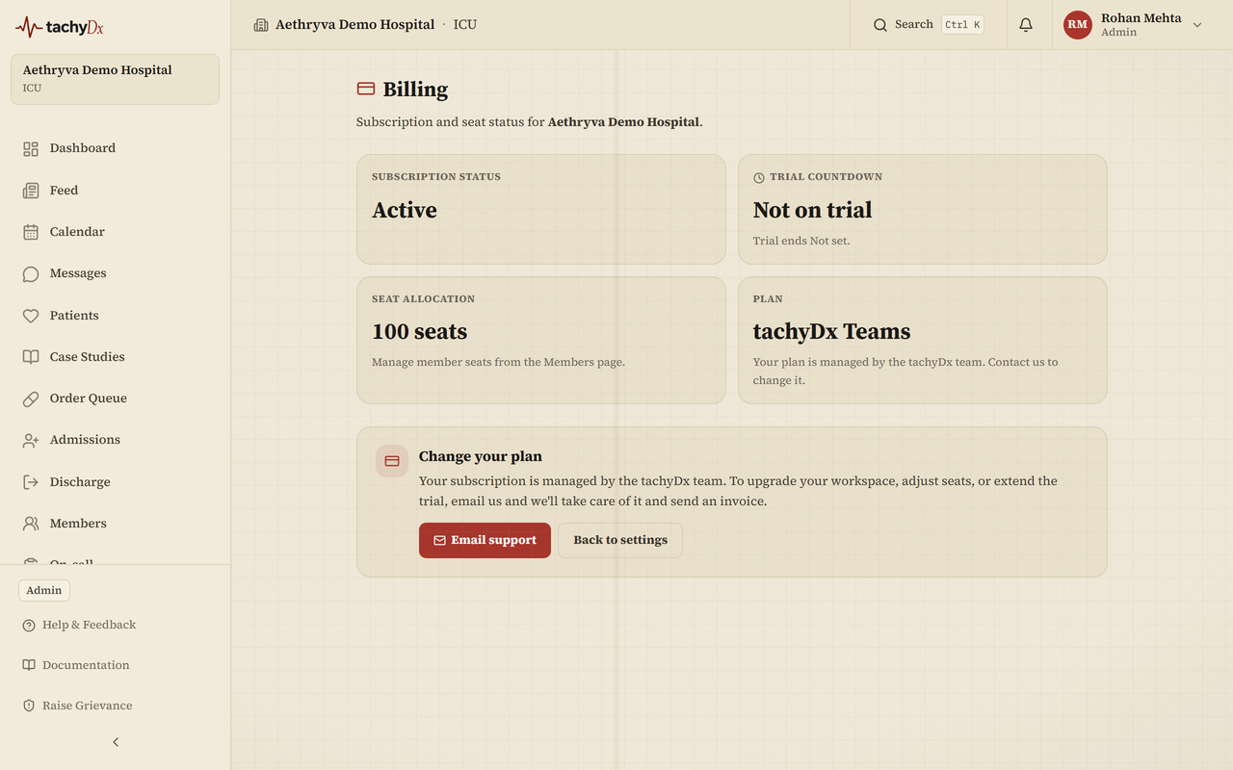Click the Email support button

click(485, 540)
